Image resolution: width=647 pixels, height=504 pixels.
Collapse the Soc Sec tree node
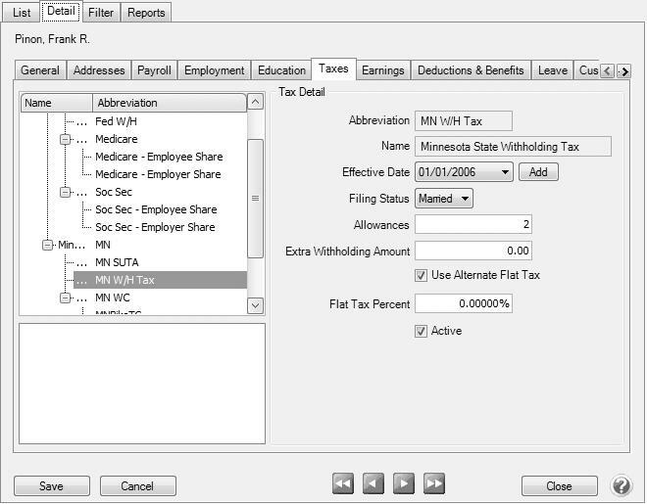pos(66,193)
